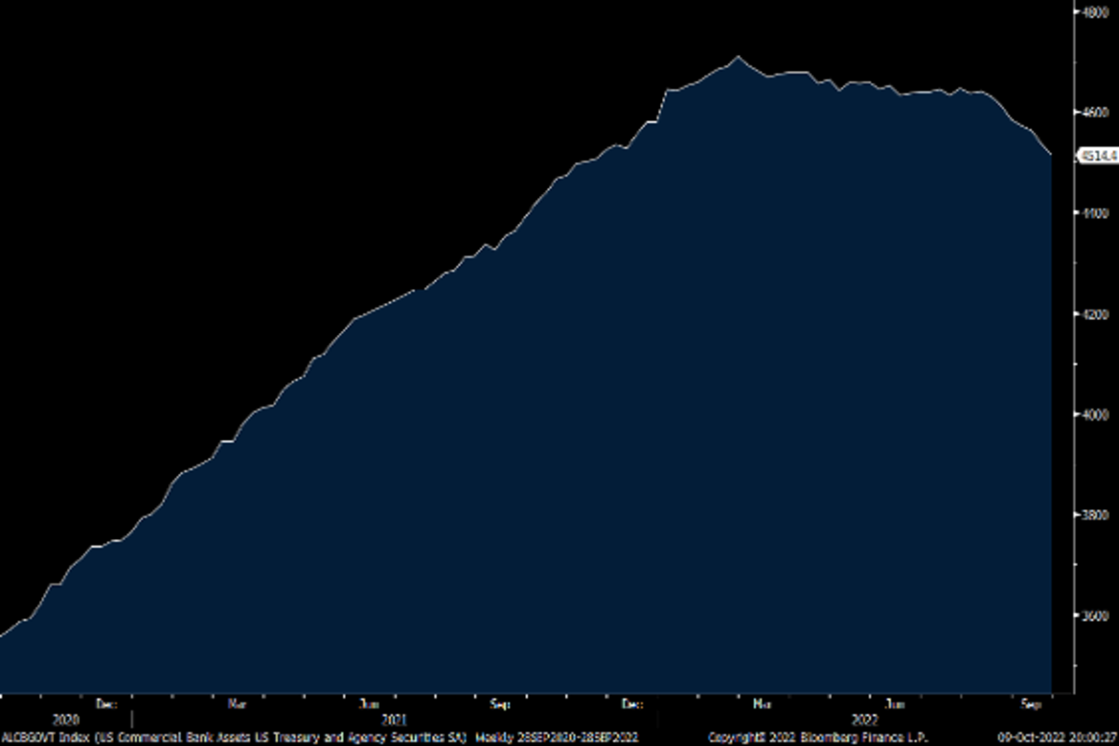
Task: Click the Dec 2020 date marker
Action: click(105, 704)
